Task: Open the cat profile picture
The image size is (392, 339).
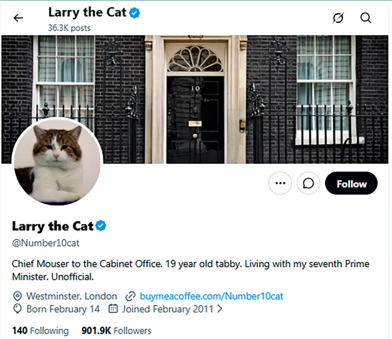Action: tap(57, 161)
